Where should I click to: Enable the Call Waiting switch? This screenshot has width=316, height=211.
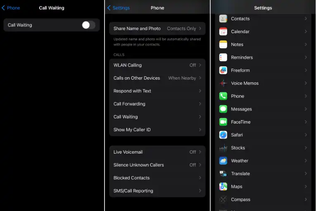(x=88, y=25)
